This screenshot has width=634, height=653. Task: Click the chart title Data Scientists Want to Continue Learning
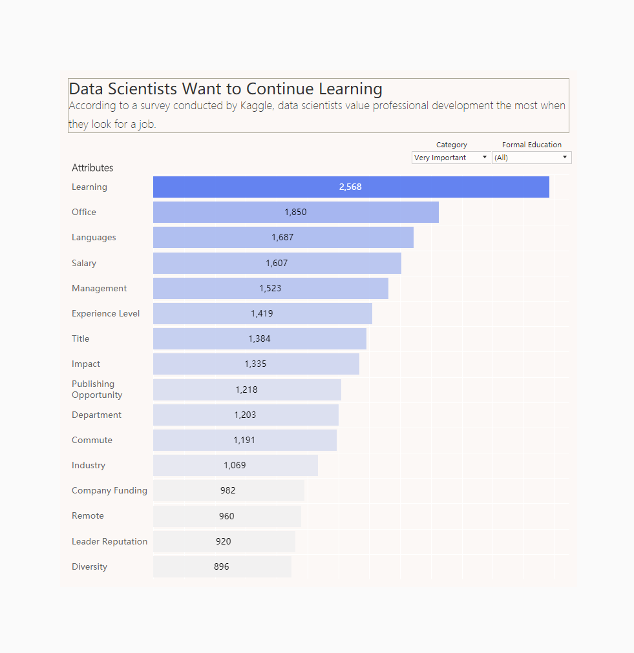pos(225,88)
